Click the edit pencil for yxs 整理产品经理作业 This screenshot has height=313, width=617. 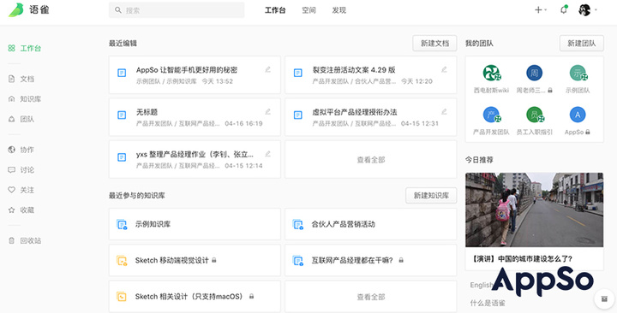click(268, 154)
